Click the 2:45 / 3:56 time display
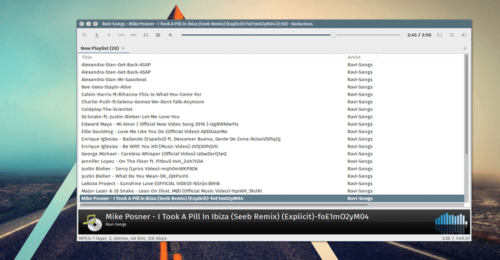This screenshot has width=500, height=260. point(419,35)
